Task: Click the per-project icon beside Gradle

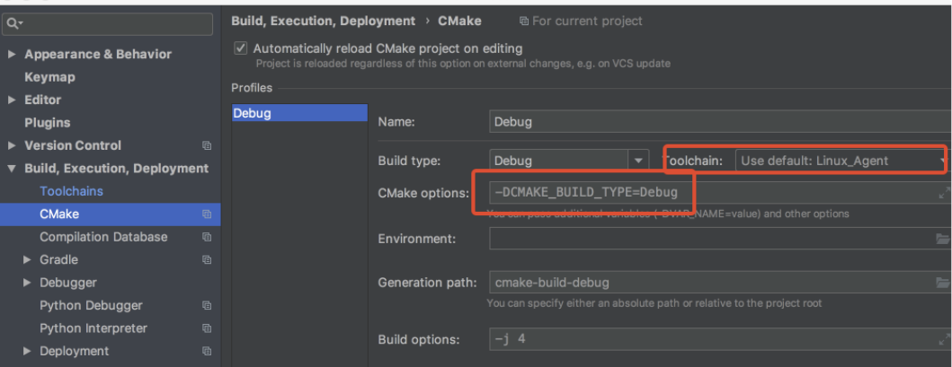Action: (207, 260)
